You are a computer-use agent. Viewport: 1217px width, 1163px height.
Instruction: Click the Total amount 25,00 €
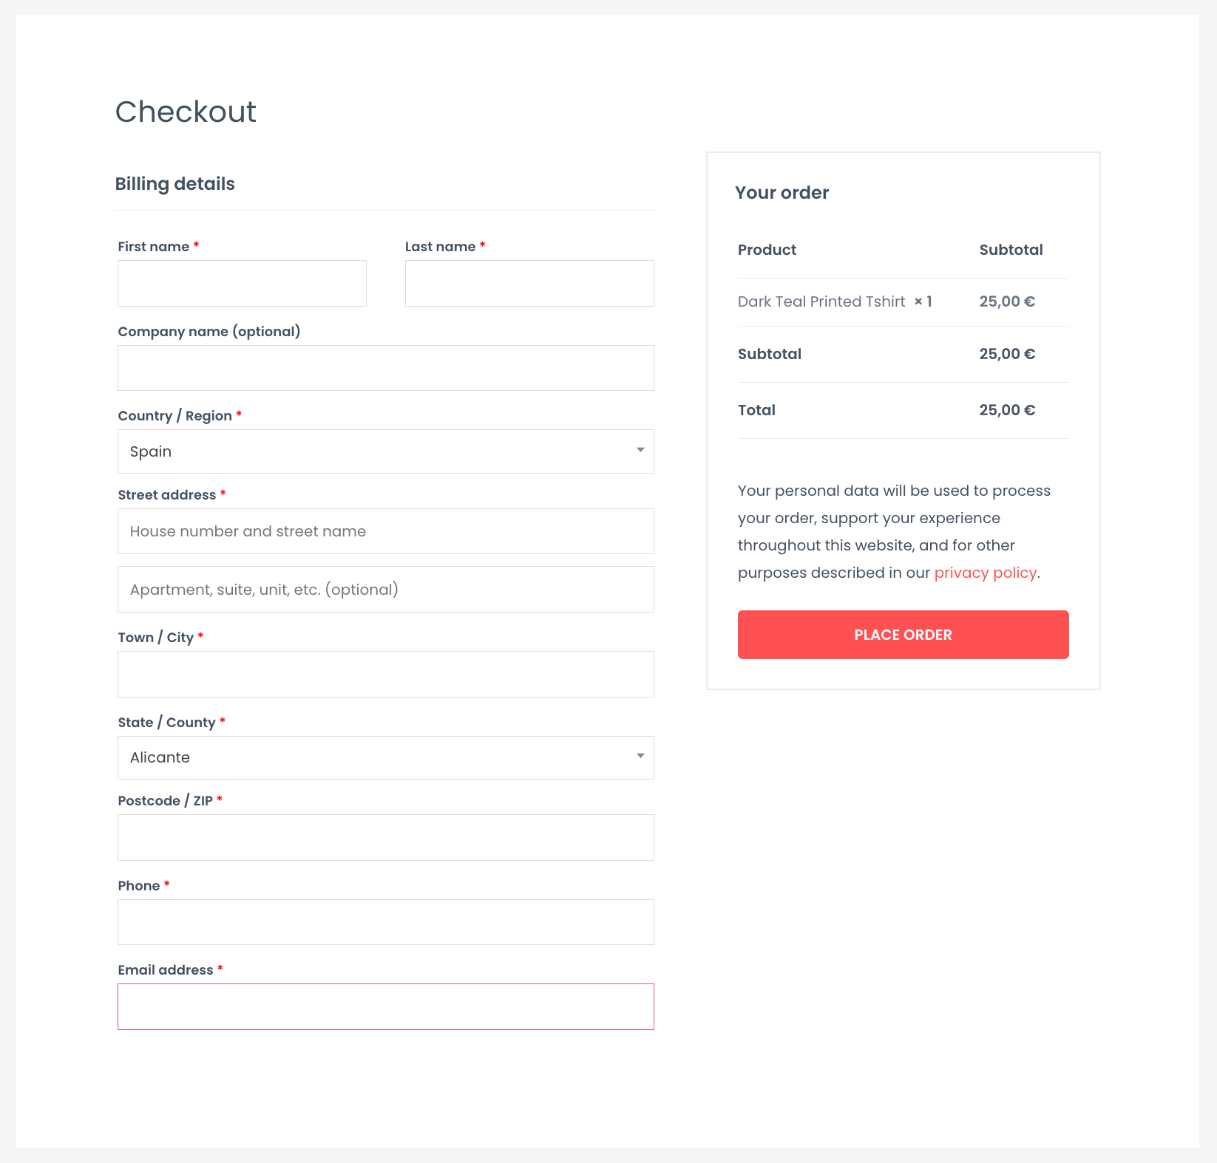point(1007,410)
